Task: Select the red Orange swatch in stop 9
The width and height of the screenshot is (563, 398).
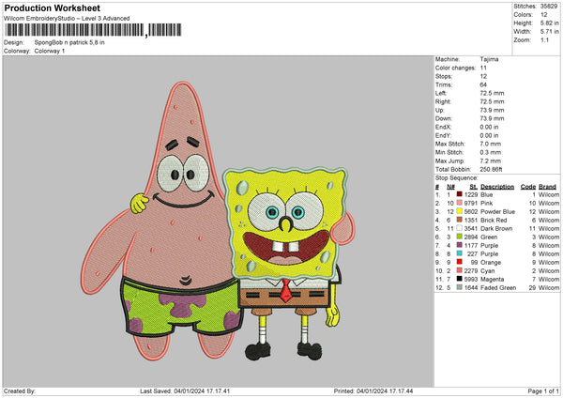Action: pos(459,262)
